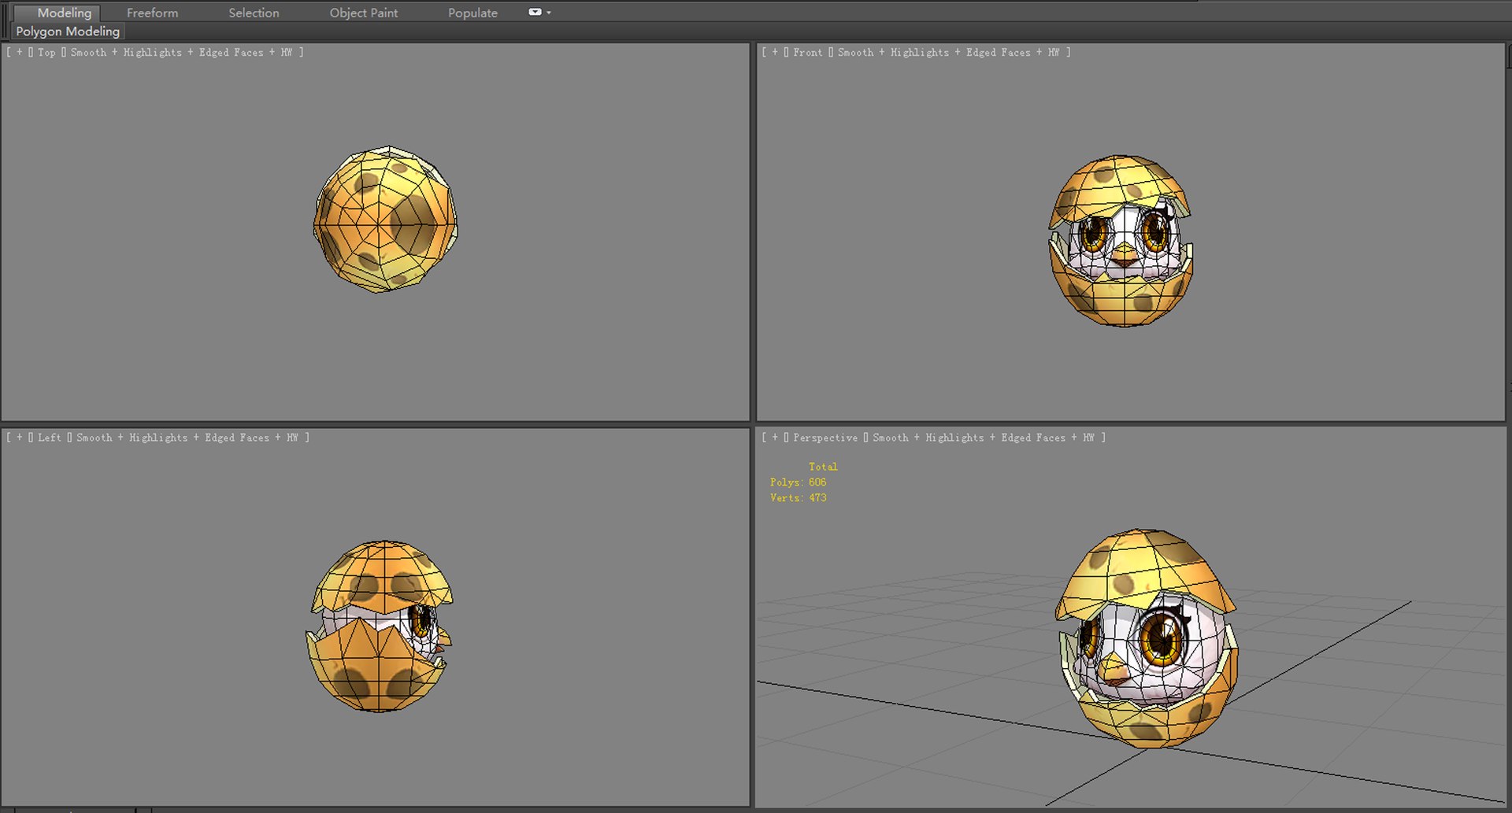The image size is (1512, 813).
Task: Open the Top viewport plus menu
Action: point(20,52)
